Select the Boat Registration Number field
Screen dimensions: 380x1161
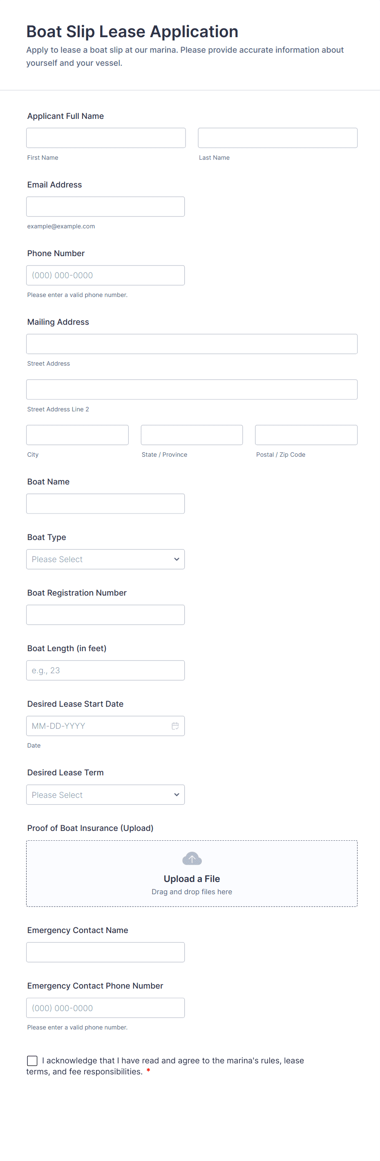pyautogui.click(x=105, y=615)
